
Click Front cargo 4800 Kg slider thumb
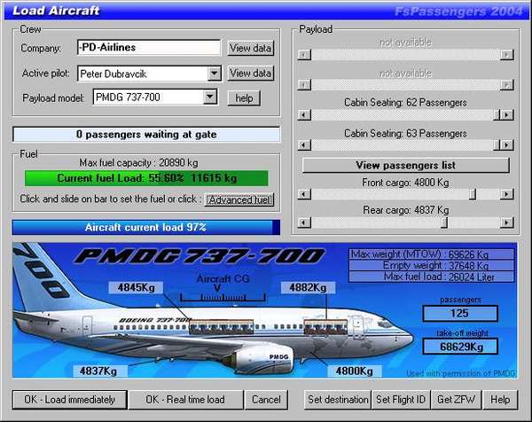coord(473,194)
